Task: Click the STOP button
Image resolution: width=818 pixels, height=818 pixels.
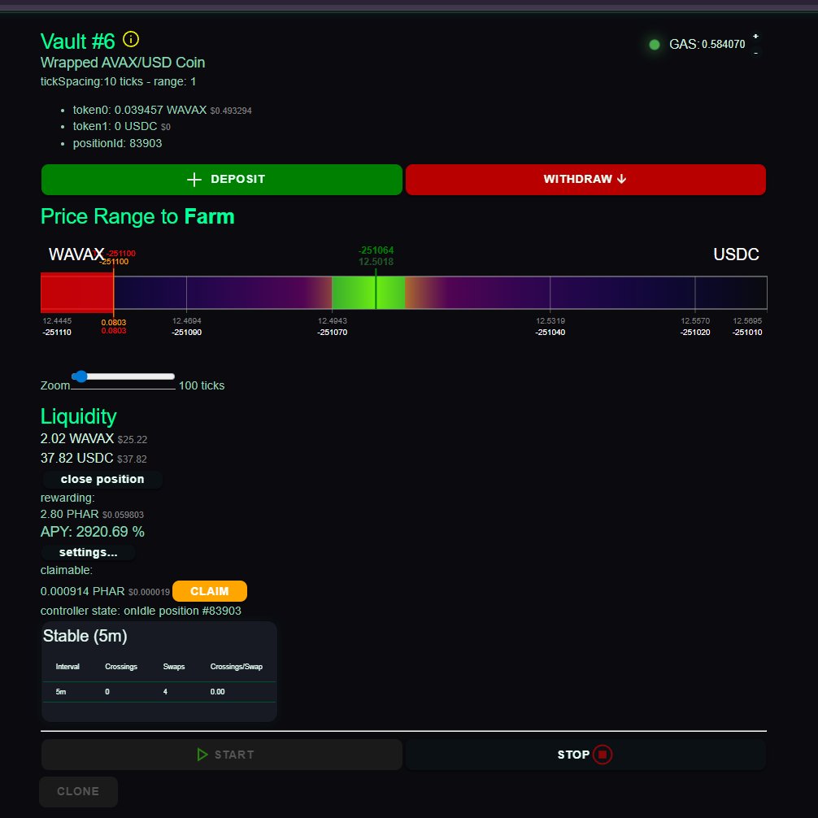Action: coord(585,755)
